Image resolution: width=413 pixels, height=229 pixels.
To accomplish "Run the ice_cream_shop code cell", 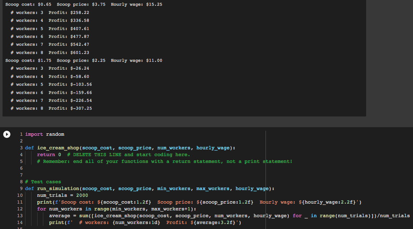I will pos(7,134).
